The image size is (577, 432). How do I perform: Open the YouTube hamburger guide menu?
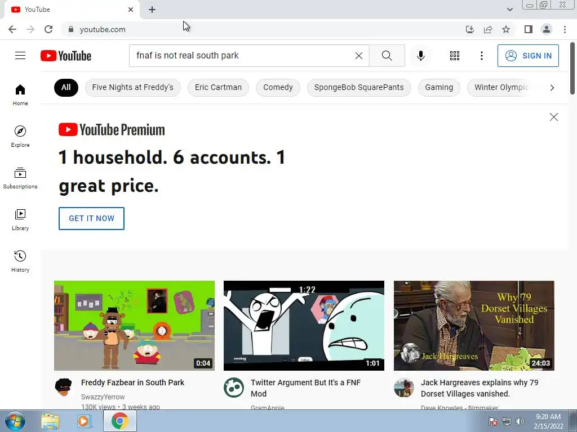coord(20,56)
